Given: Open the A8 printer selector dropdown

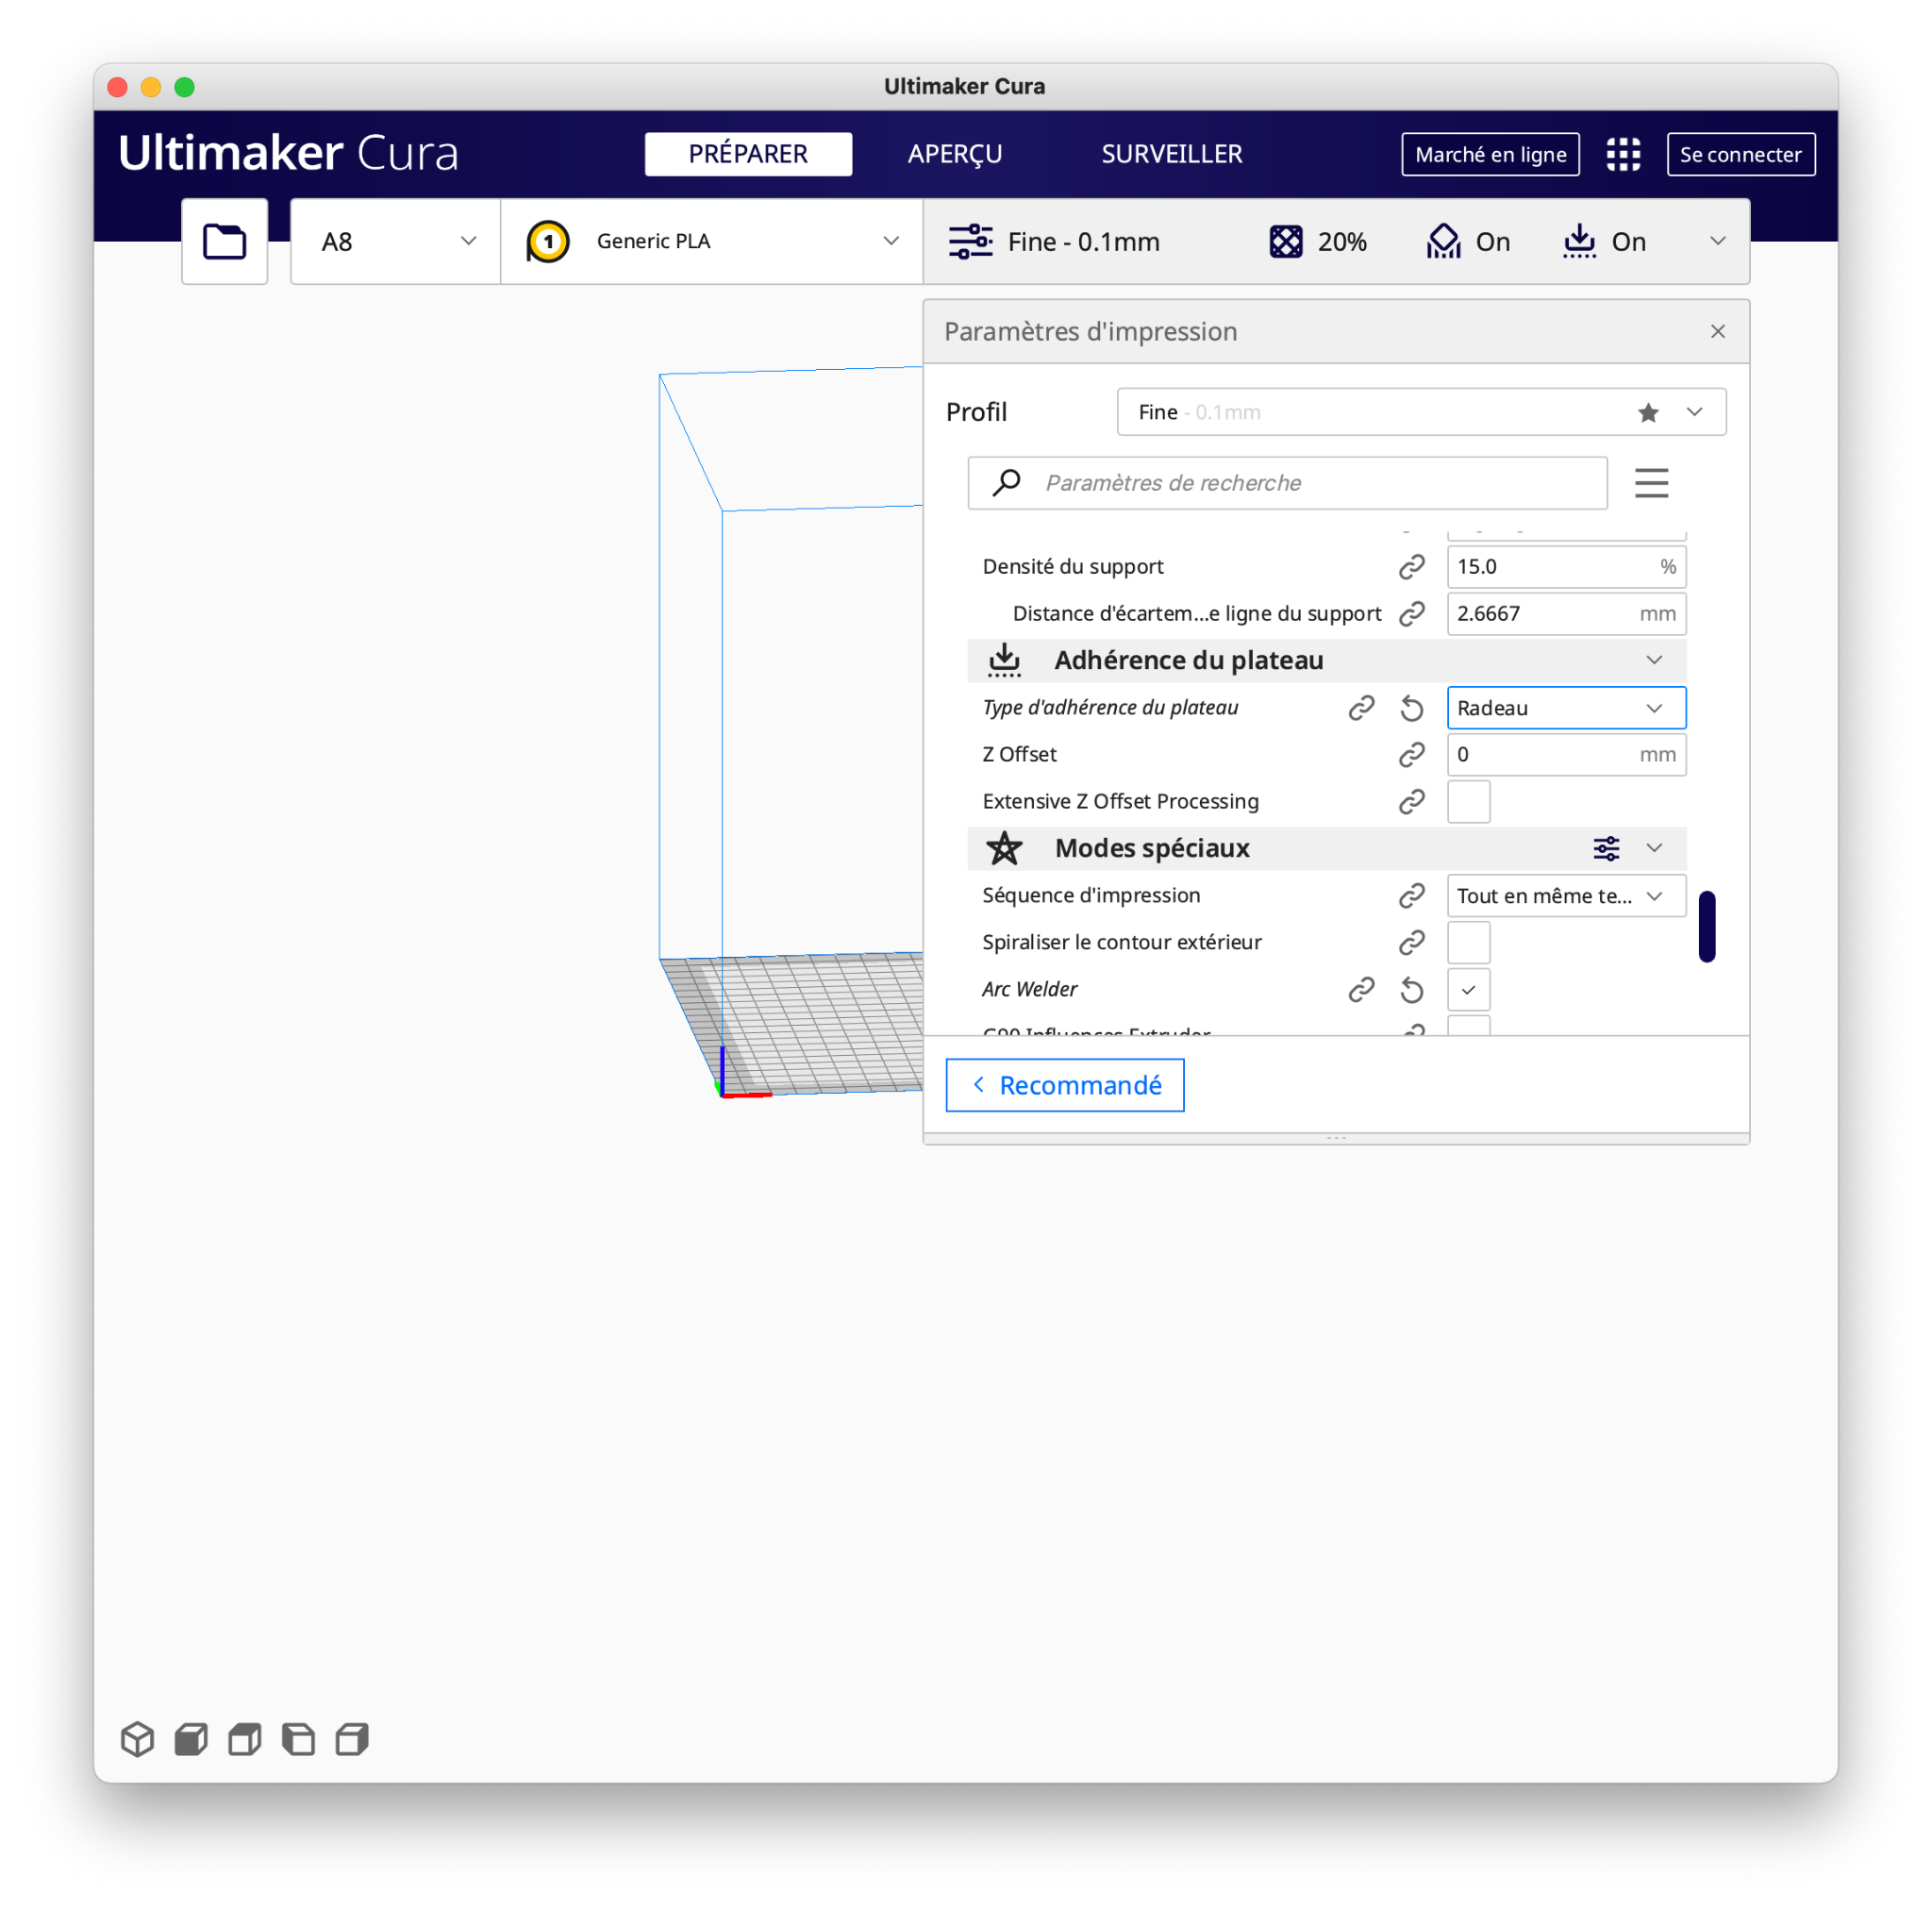Looking at the screenshot, I should point(395,241).
